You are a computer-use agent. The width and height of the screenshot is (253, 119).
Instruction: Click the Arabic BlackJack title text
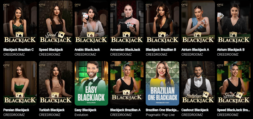point(87,50)
